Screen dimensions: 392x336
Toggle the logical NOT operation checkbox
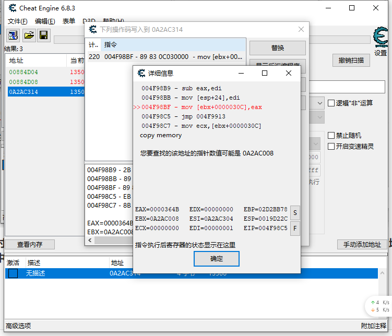pyautogui.click(x=331, y=103)
